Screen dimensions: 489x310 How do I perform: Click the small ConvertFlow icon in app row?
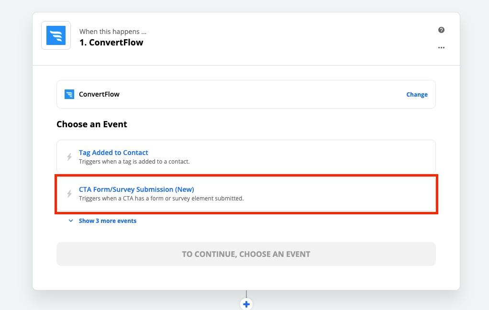(69, 94)
